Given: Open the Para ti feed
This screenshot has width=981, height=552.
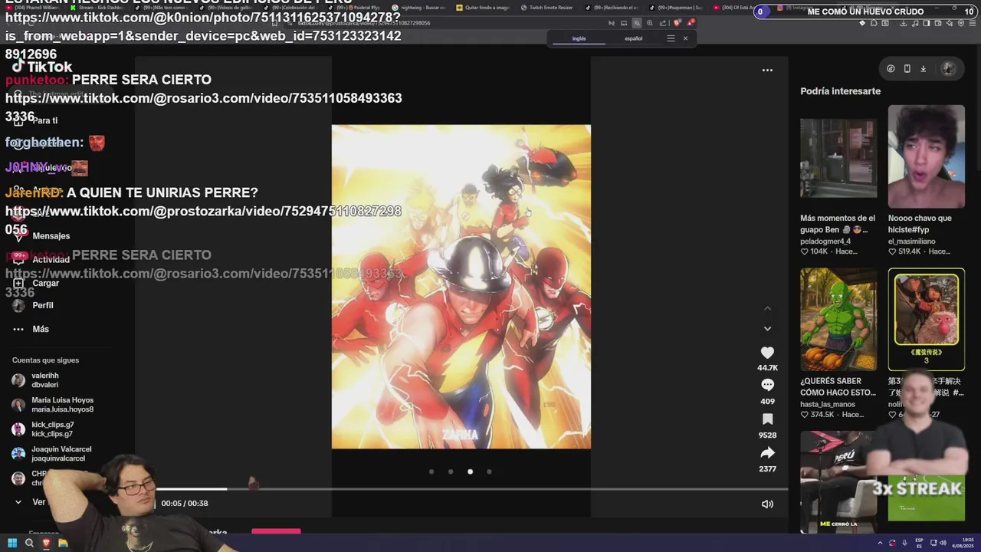Looking at the screenshot, I should pyautogui.click(x=35, y=120).
